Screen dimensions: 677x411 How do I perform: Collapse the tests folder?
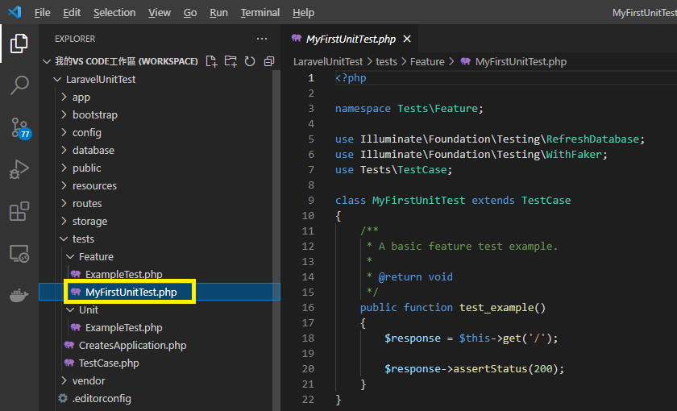(64, 239)
